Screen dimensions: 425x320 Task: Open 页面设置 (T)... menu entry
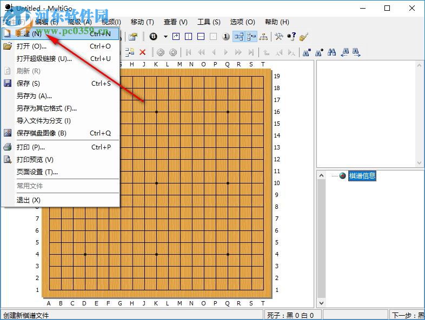pos(61,172)
